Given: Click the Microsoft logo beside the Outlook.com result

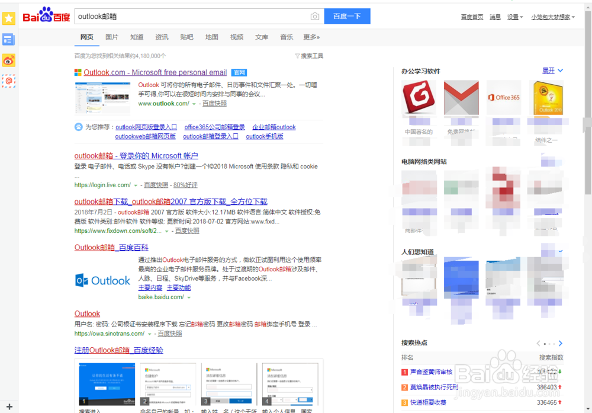Looking at the screenshot, I should tap(78, 72).
